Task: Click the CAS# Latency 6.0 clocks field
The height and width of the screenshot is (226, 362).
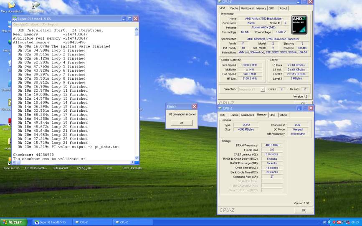Action: pyautogui.click(x=272, y=154)
